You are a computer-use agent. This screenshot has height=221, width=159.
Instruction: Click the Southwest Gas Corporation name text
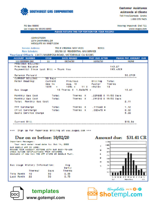[x=51, y=11]
